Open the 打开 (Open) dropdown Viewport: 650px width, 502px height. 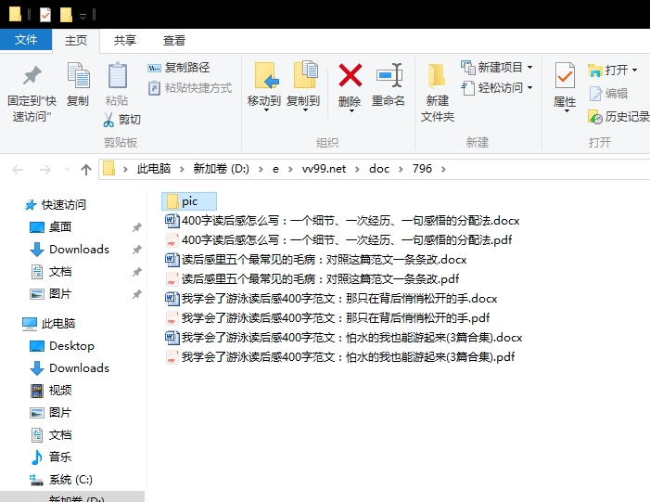[x=612, y=70]
